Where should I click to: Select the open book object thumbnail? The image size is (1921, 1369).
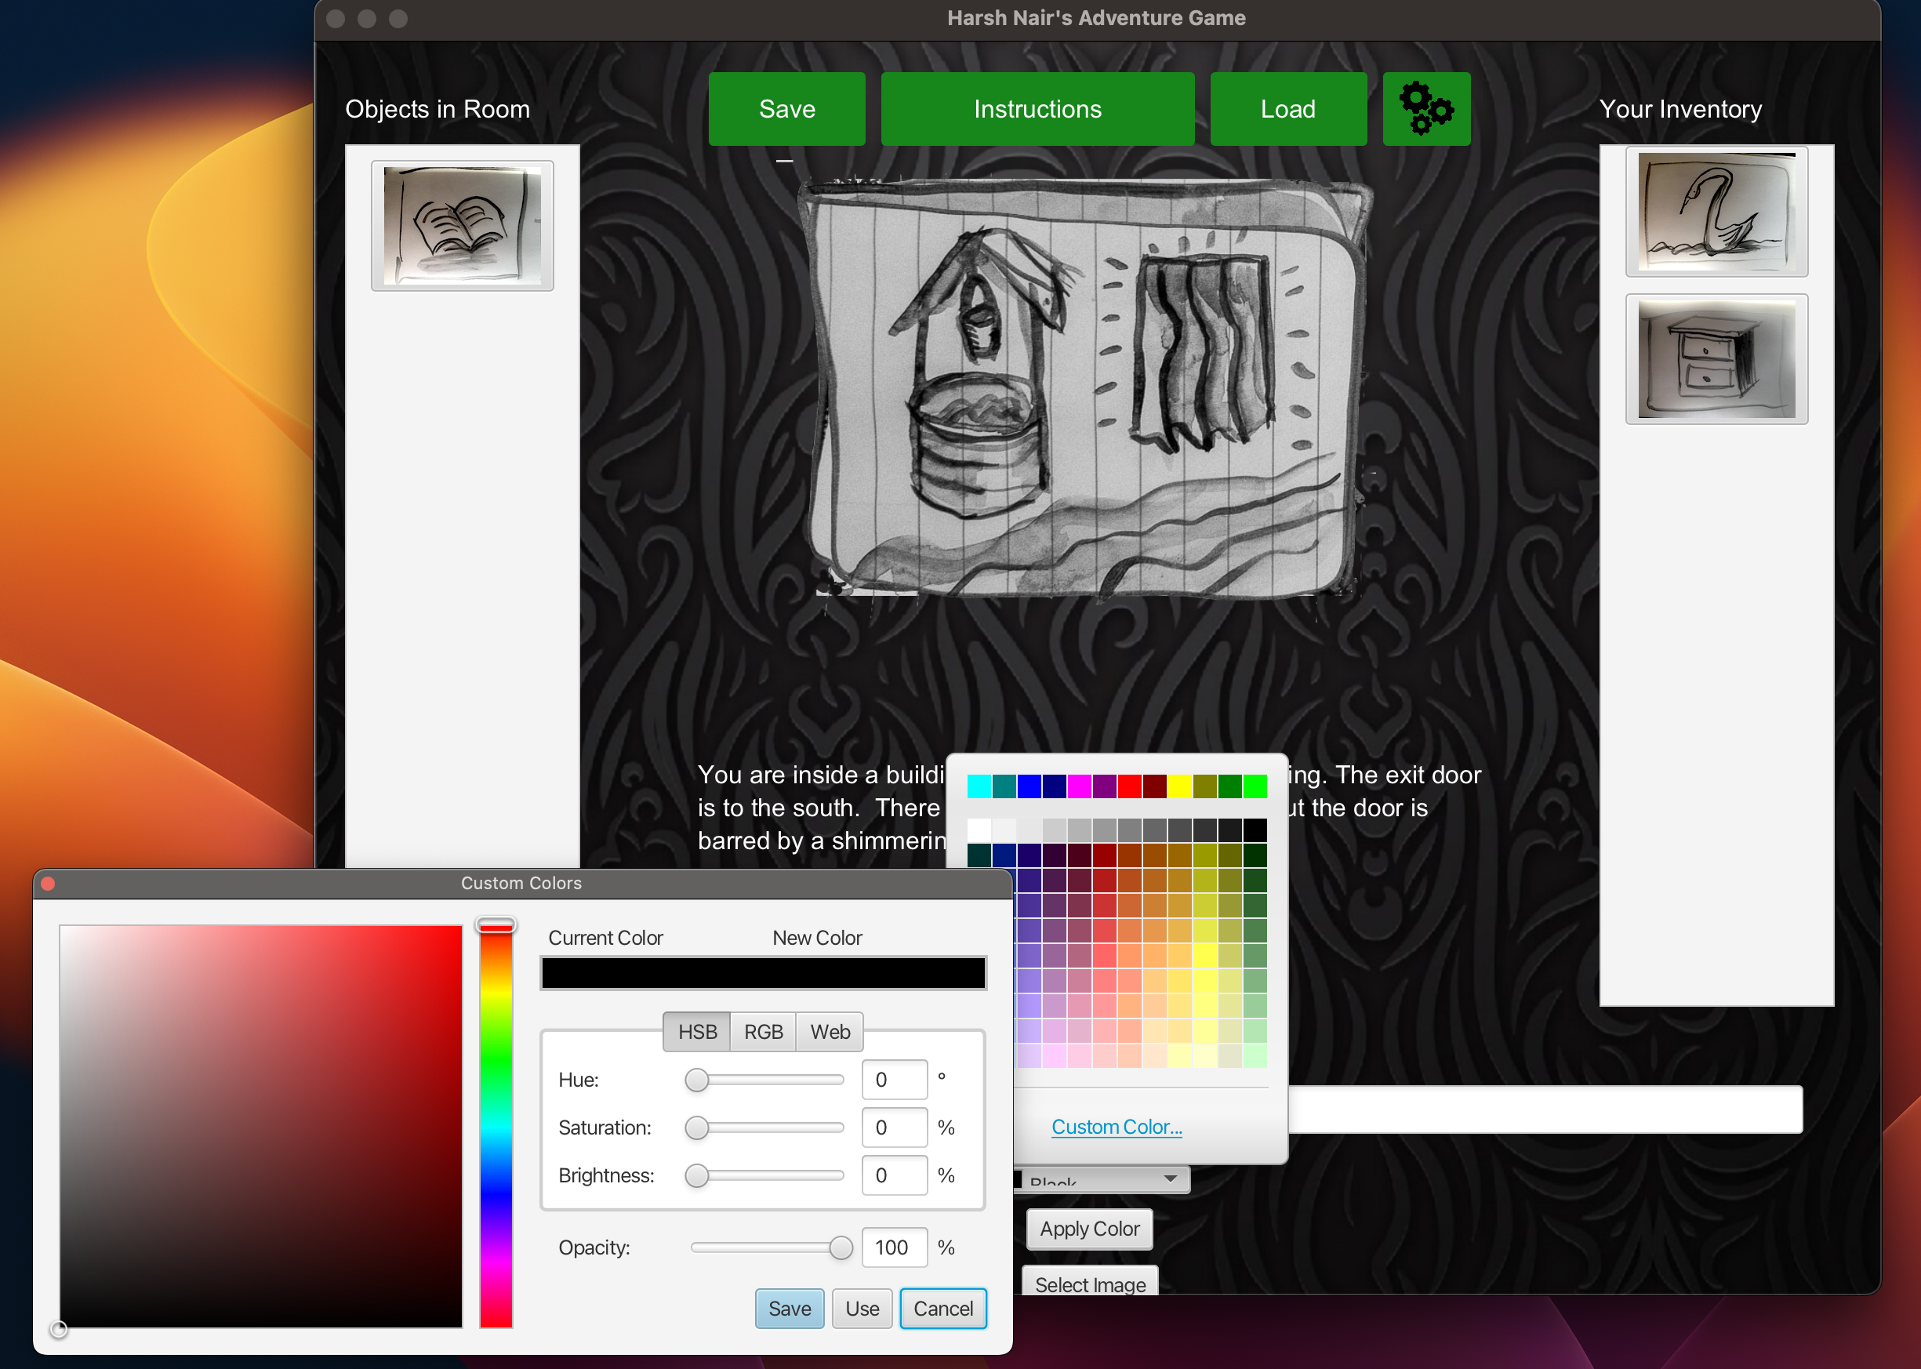tap(462, 226)
